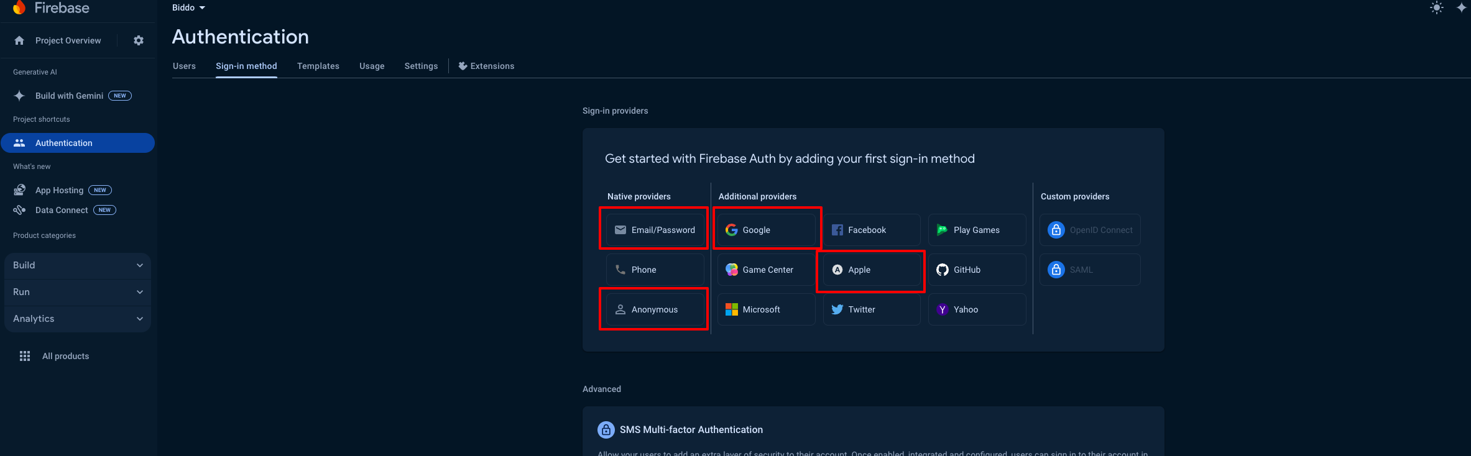Click the Data Connect icon
Image resolution: width=1471 pixels, height=456 pixels.
[x=19, y=210]
